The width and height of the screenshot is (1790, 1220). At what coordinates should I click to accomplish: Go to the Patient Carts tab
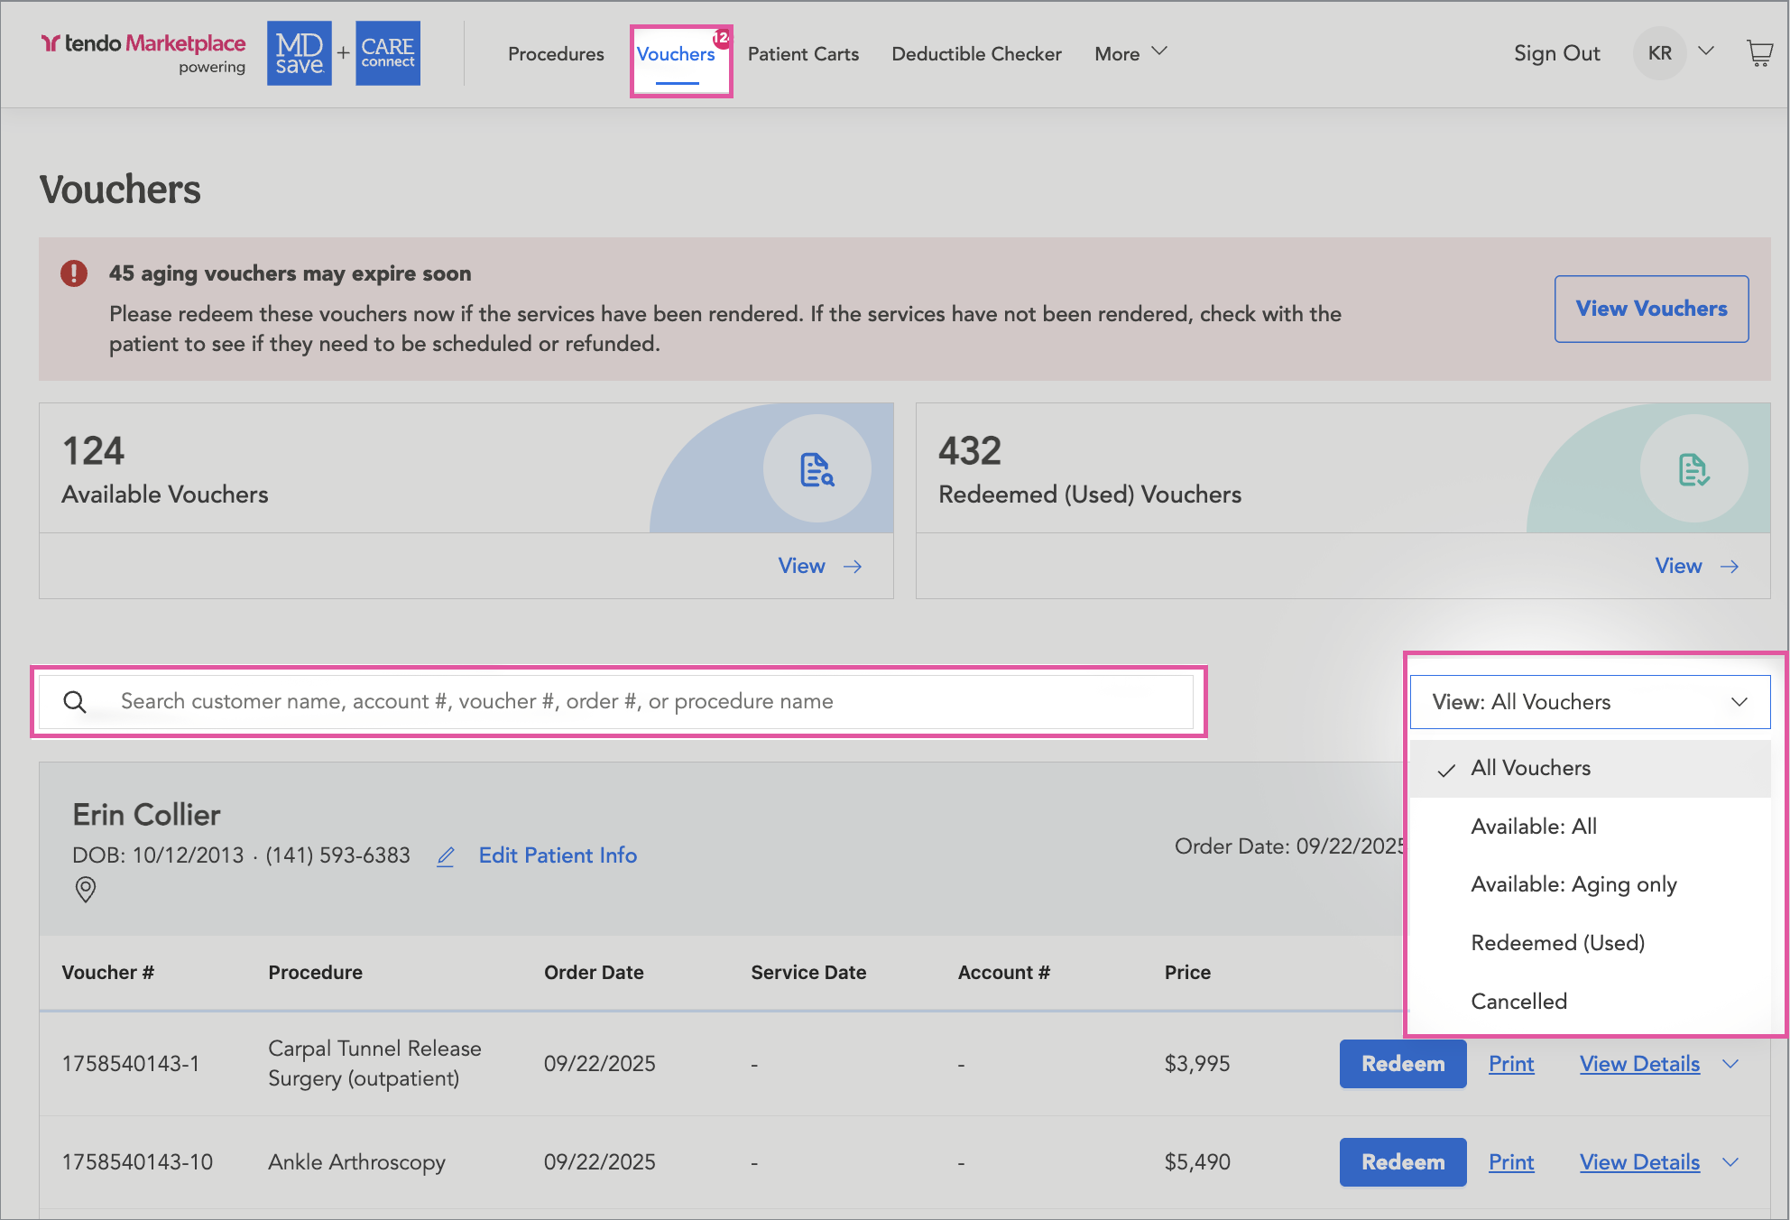[803, 54]
